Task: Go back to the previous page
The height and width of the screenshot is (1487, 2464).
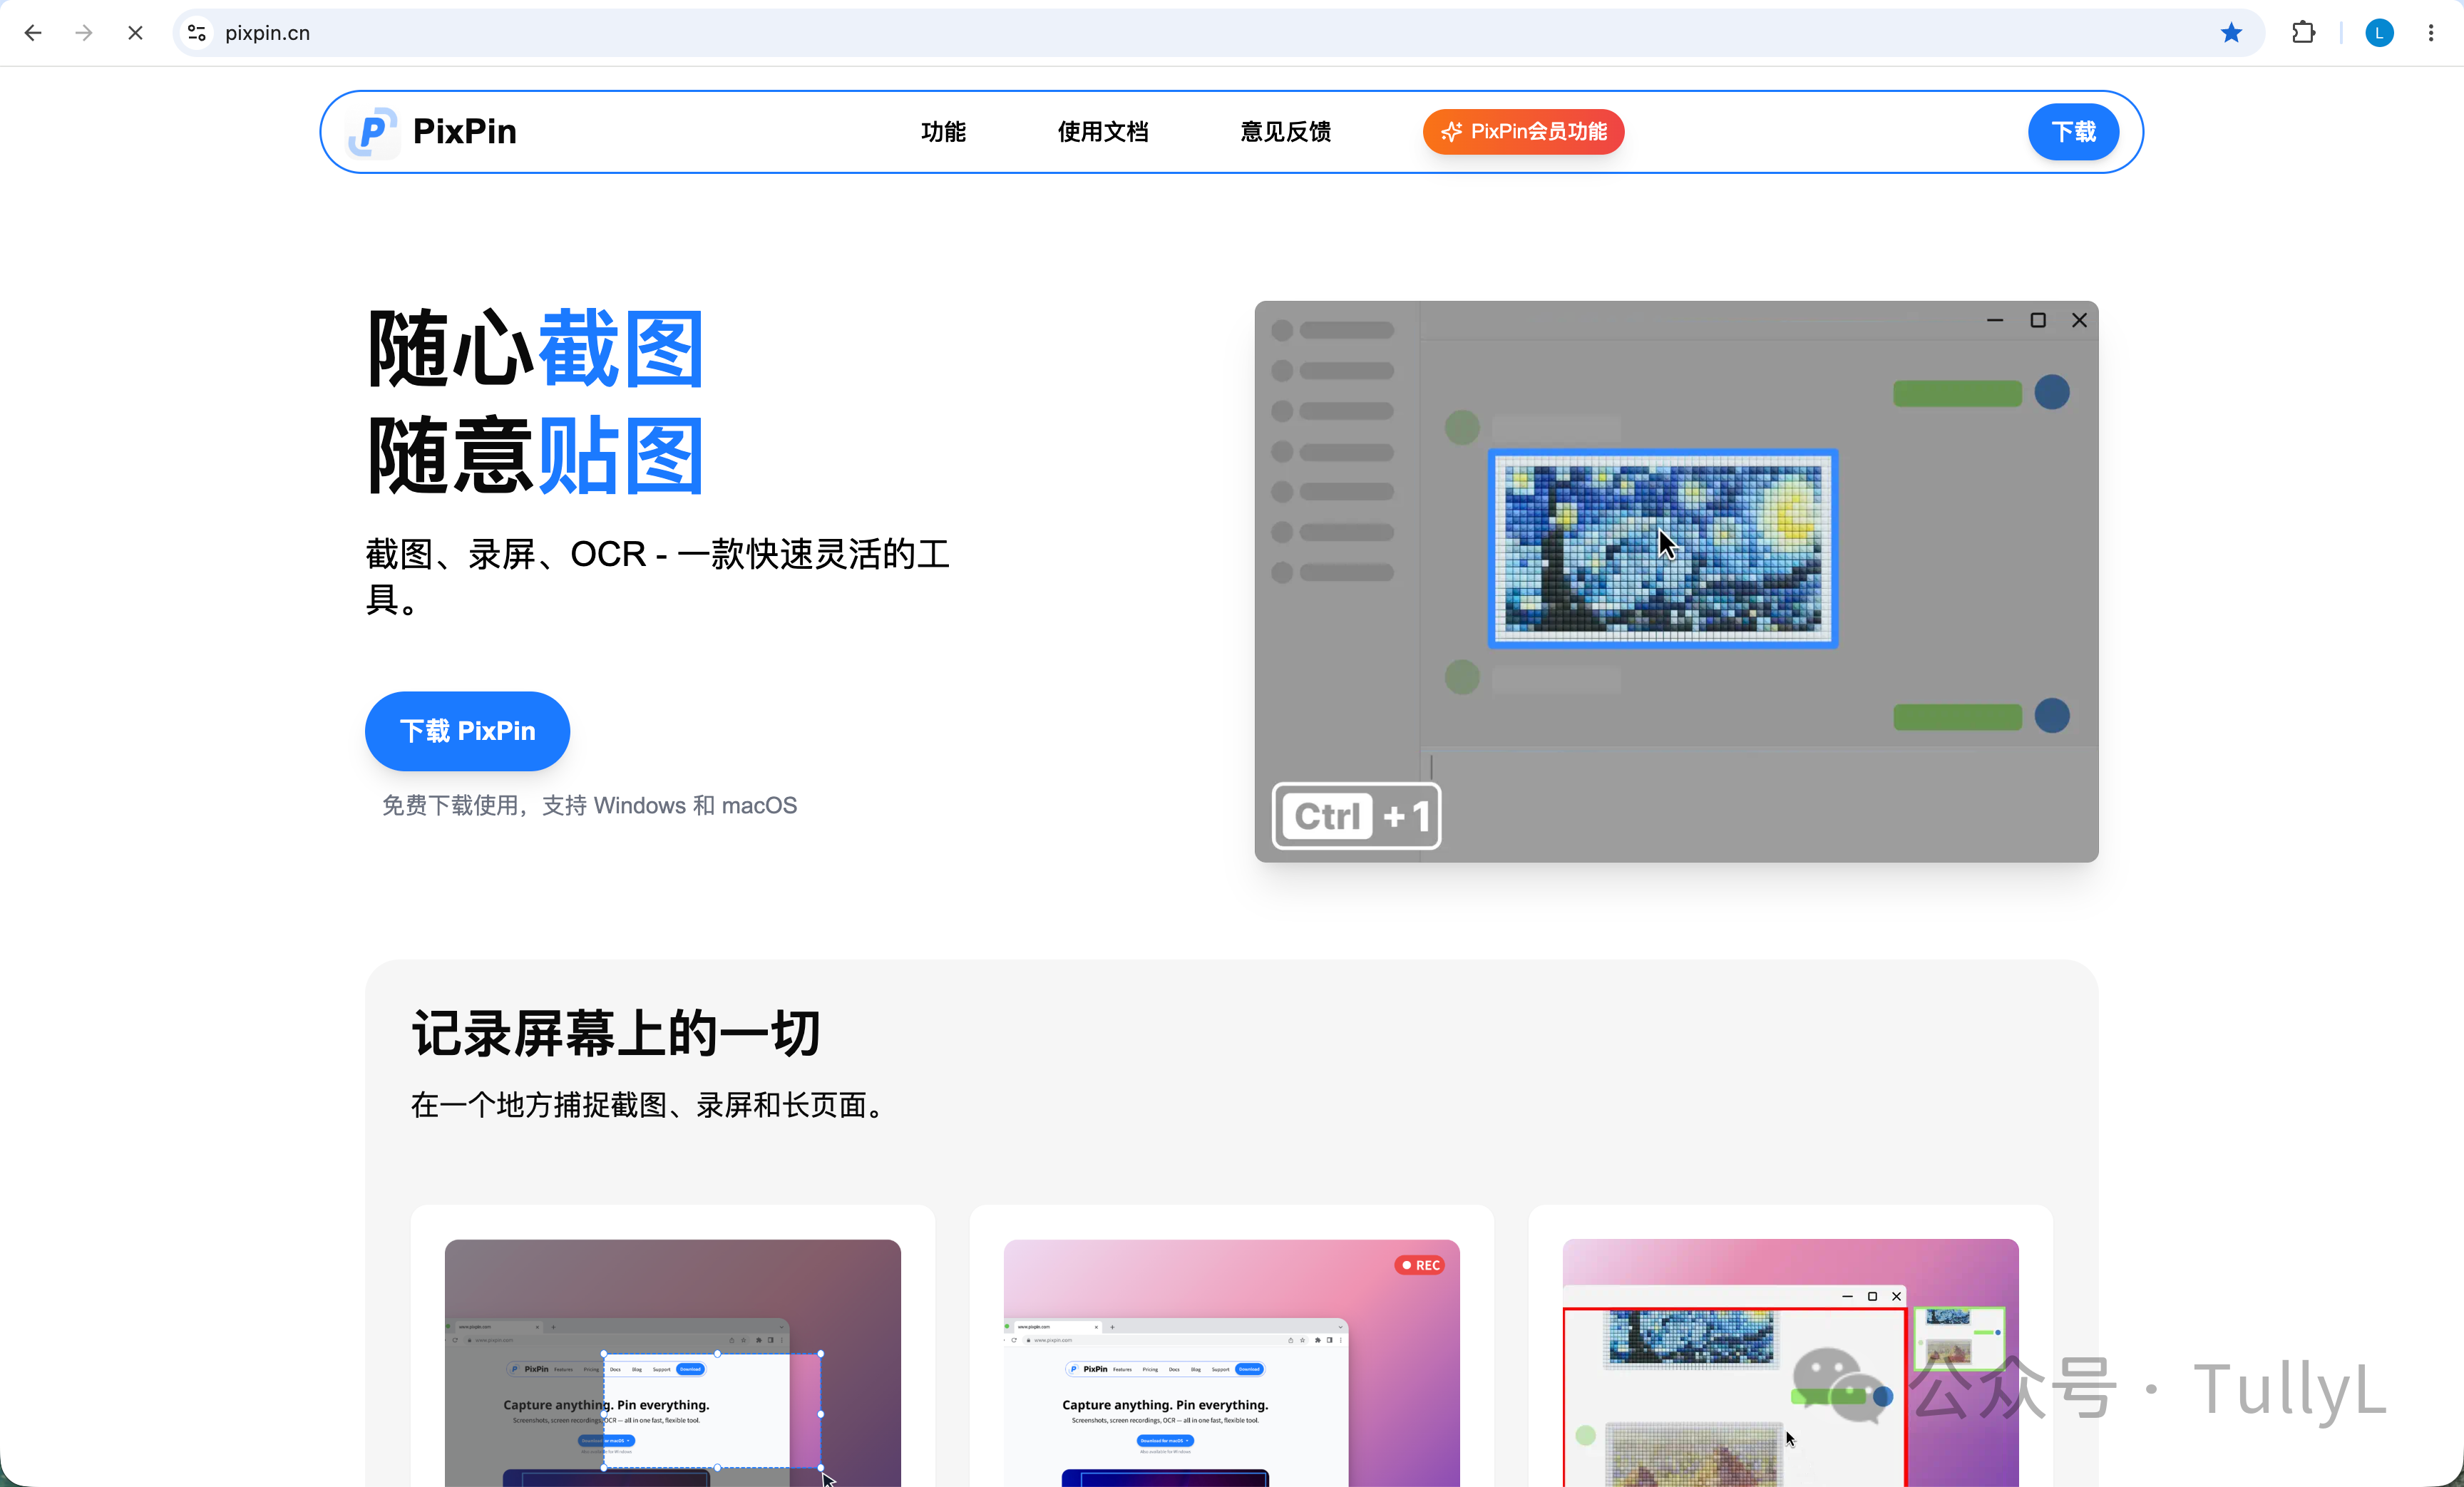Action: tap(33, 33)
